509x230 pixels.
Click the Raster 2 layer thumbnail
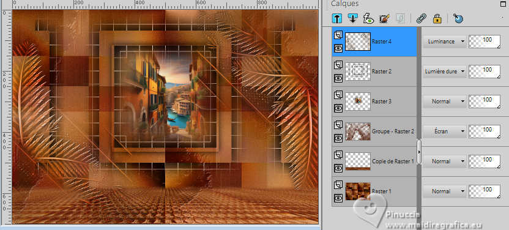click(358, 72)
